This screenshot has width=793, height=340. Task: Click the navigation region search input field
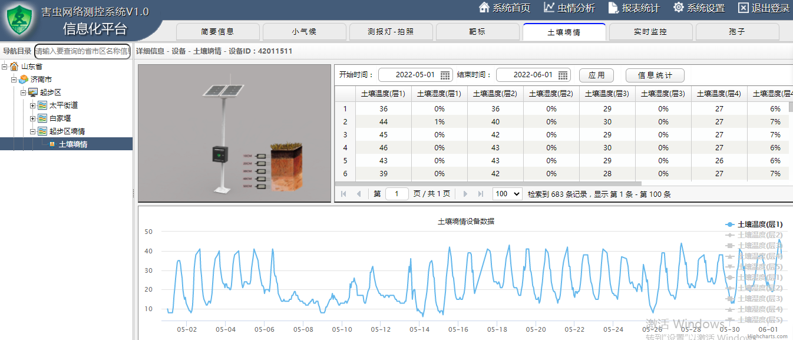coord(82,51)
